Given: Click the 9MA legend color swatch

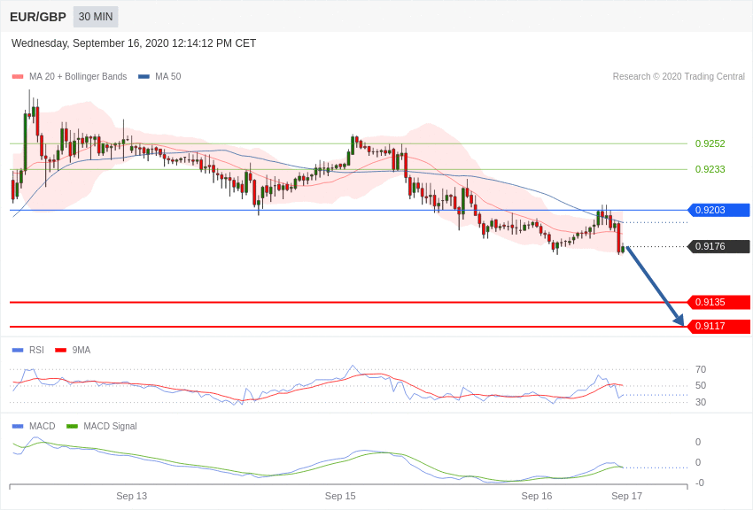Looking at the screenshot, I should (61, 351).
